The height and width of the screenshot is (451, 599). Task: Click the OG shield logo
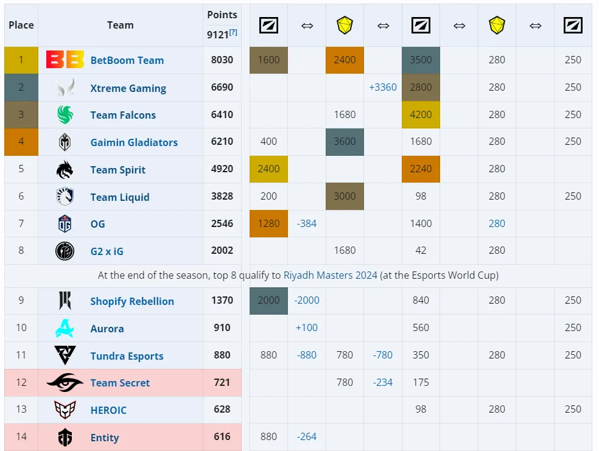[x=65, y=224]
